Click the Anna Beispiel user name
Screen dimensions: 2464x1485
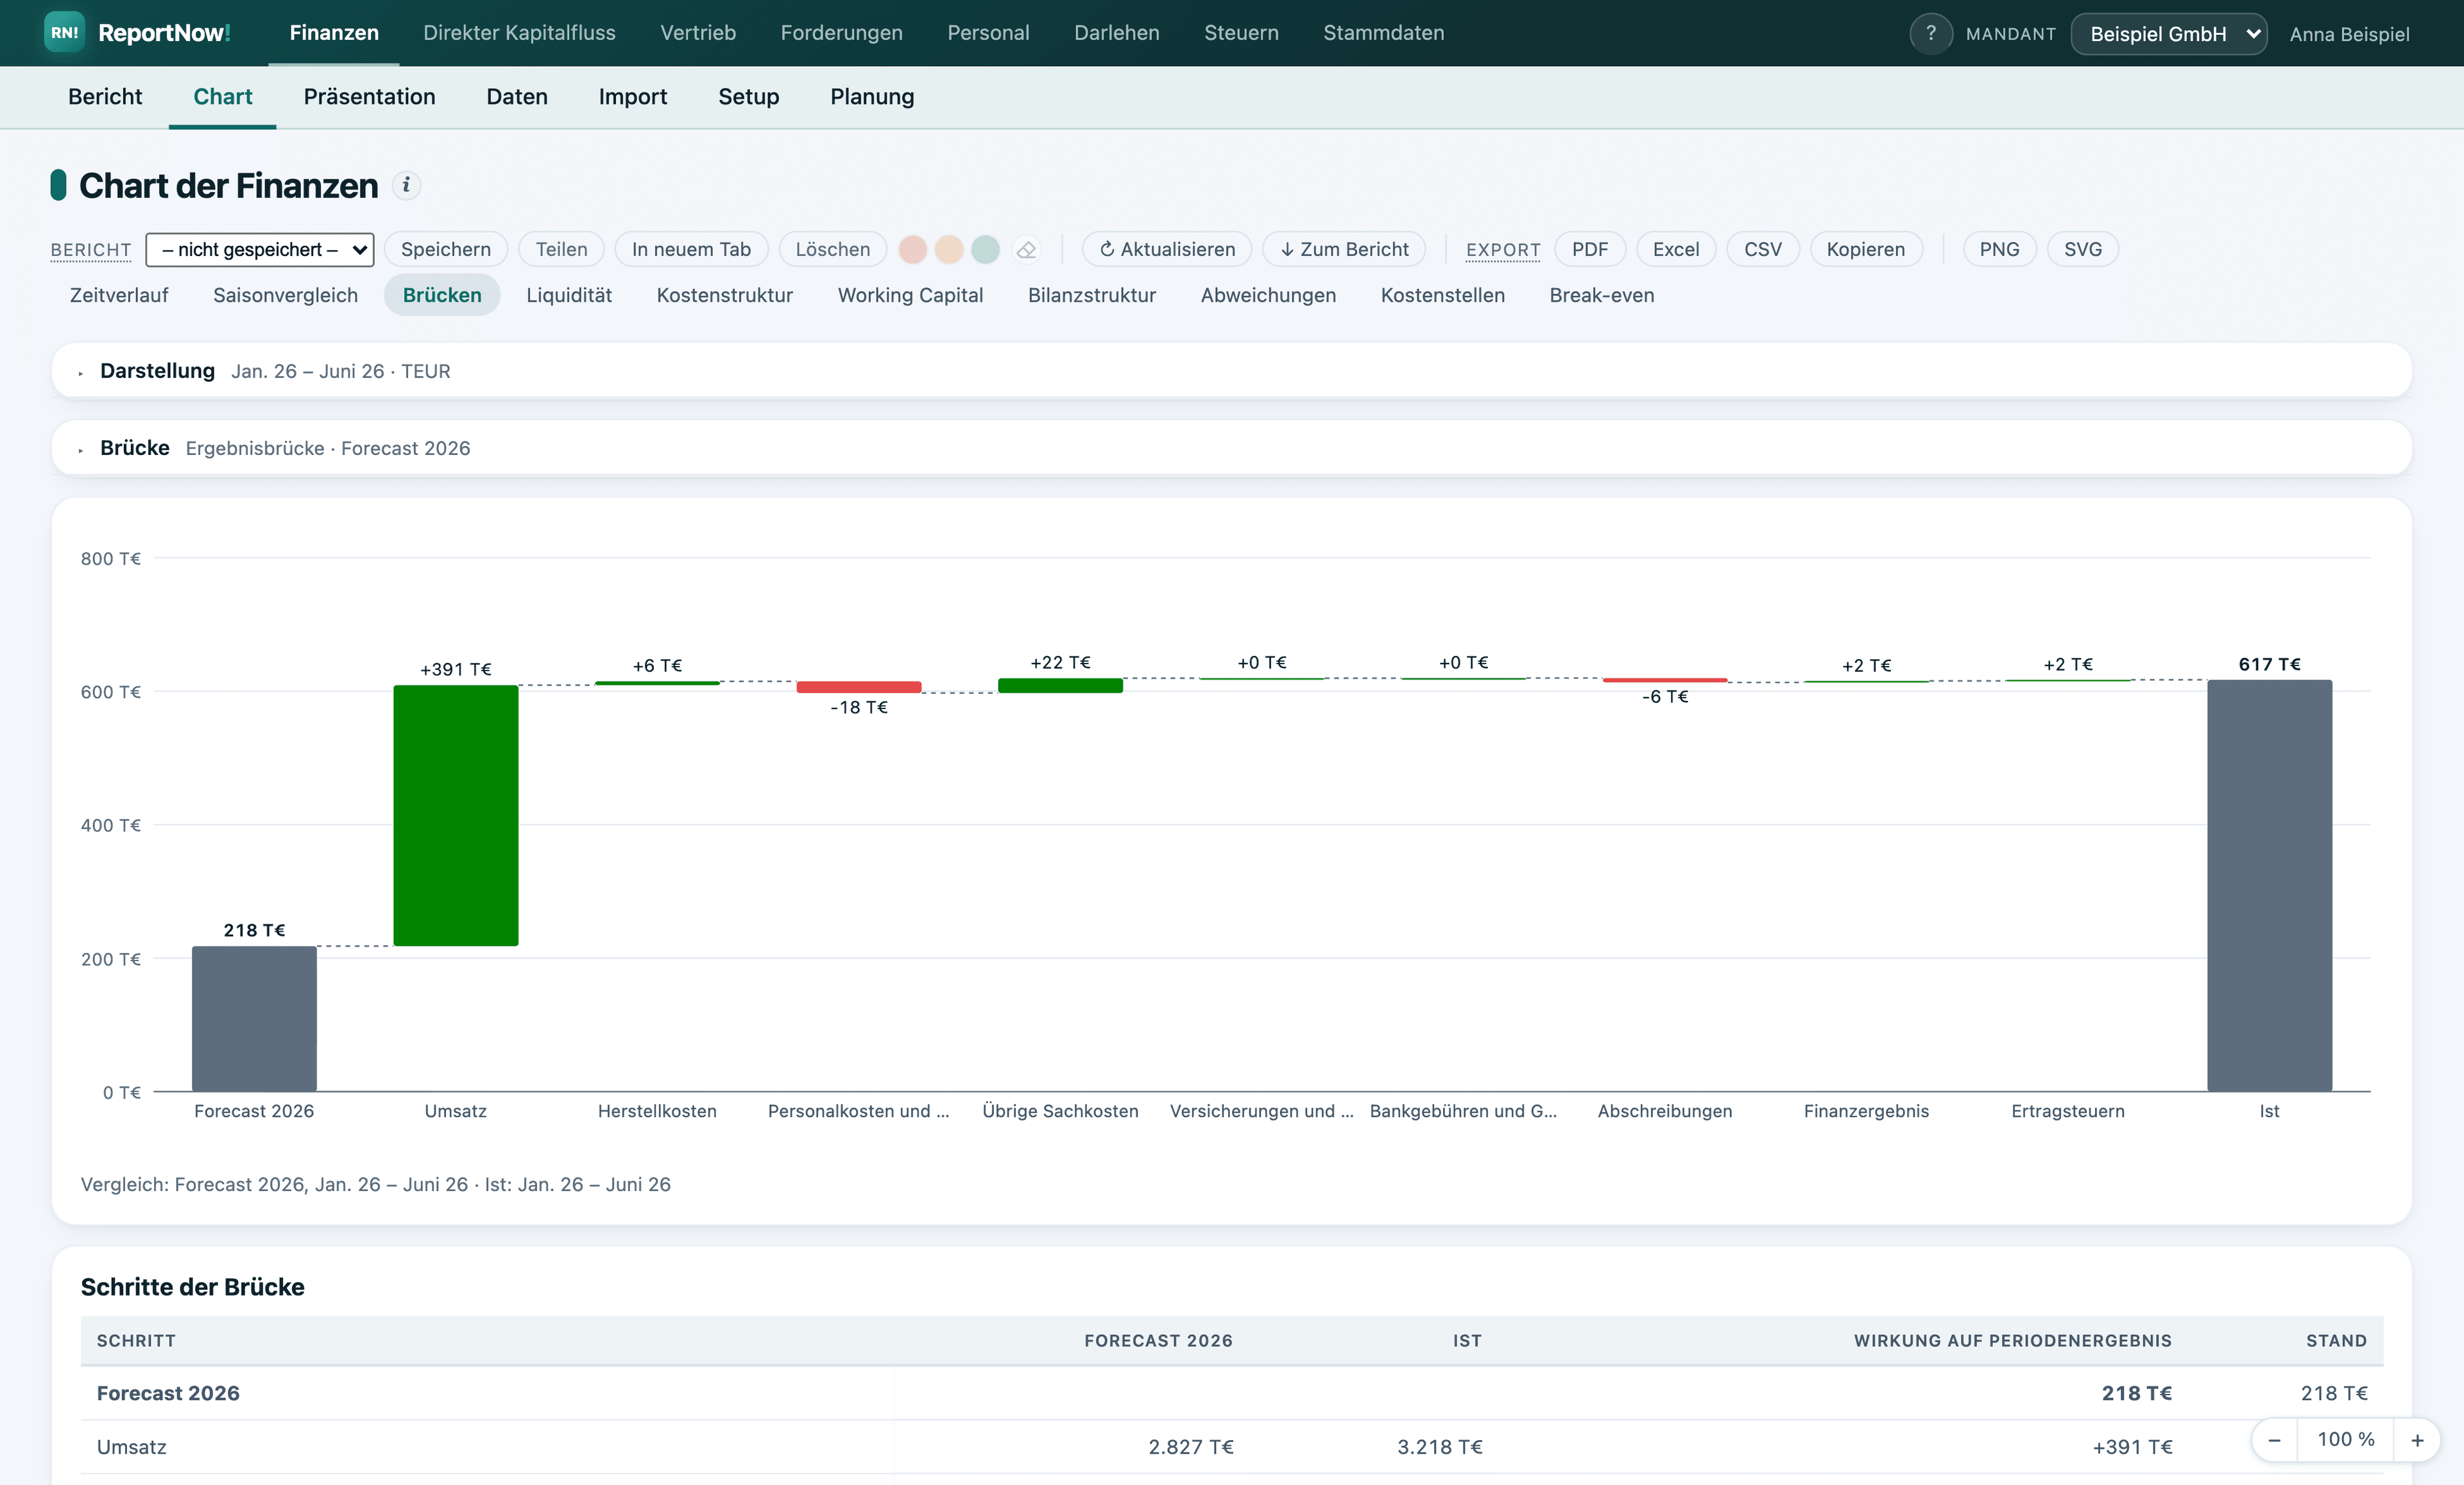click(2349, 34)
